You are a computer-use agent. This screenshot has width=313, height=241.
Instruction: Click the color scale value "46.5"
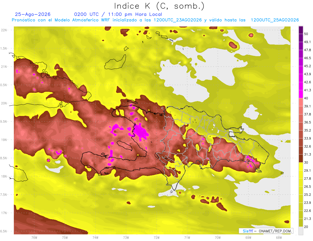(308, 58)
